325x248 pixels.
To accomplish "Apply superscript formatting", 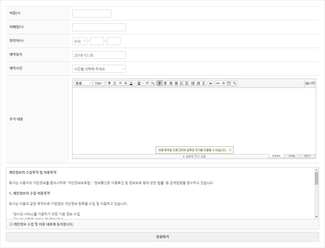I will [x=147, y=83].
